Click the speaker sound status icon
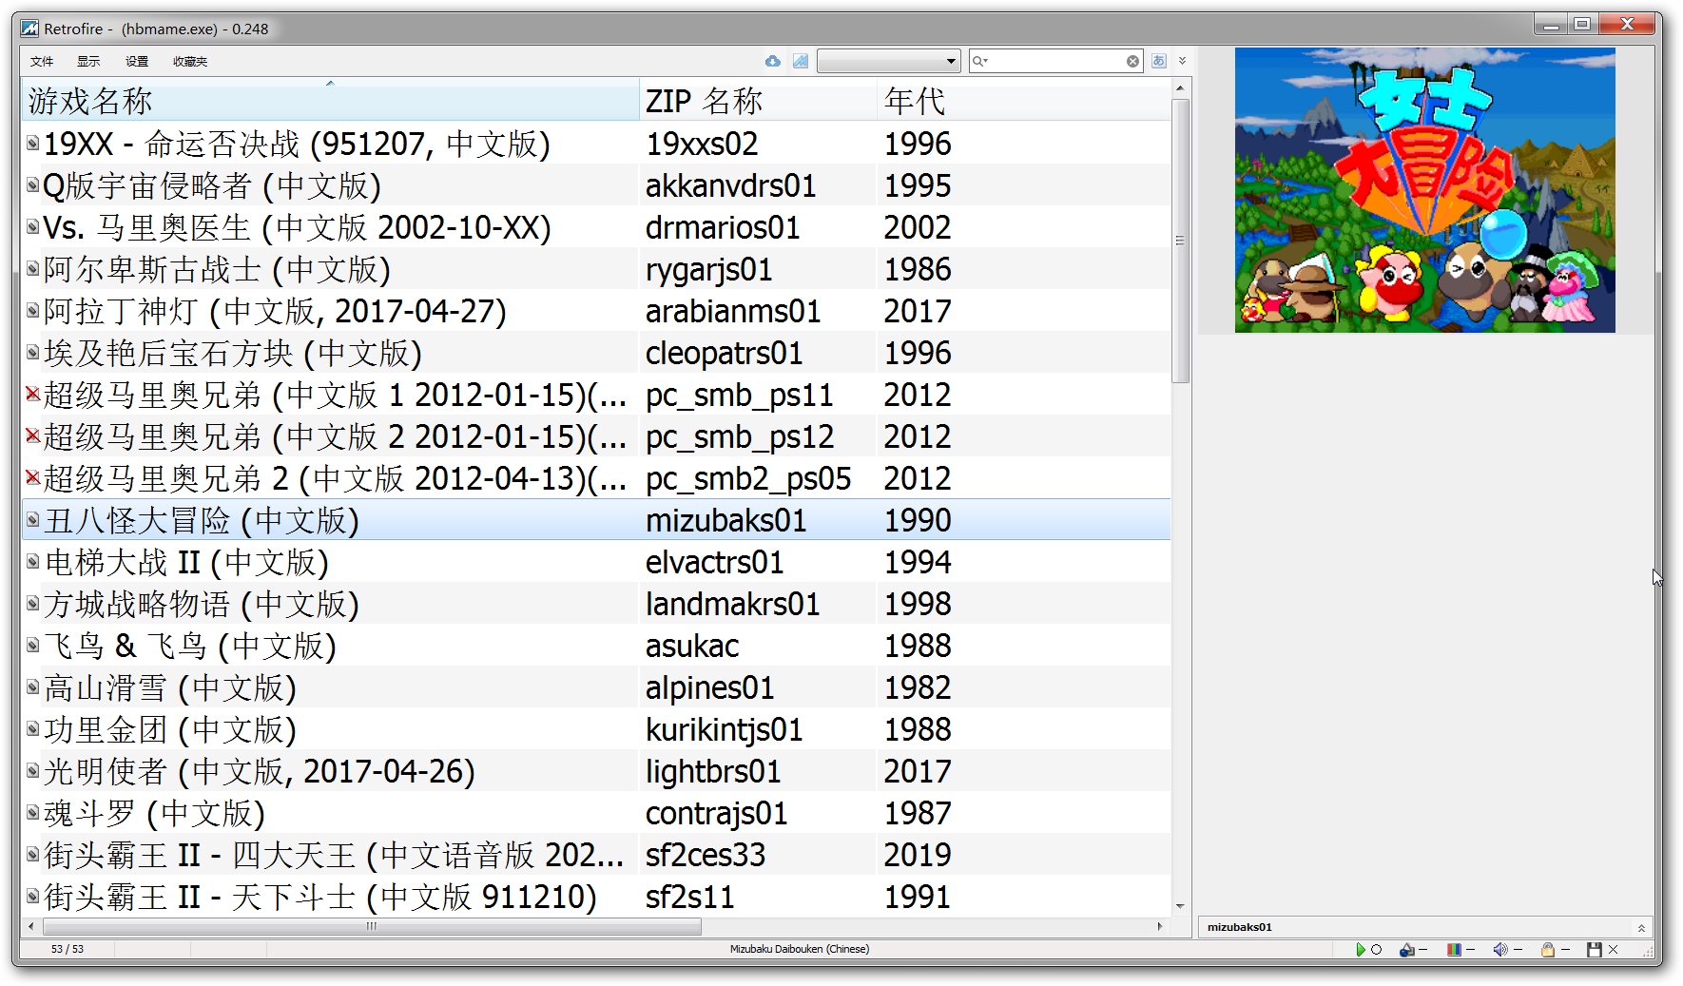 coord(1499,949)
